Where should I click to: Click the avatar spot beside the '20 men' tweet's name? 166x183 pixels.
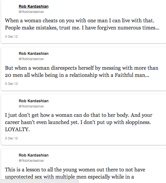(x=11, y=56)
